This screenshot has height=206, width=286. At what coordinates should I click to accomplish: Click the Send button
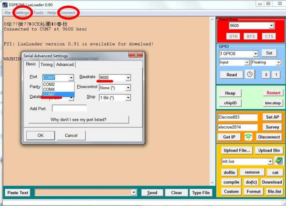(152, 193)
